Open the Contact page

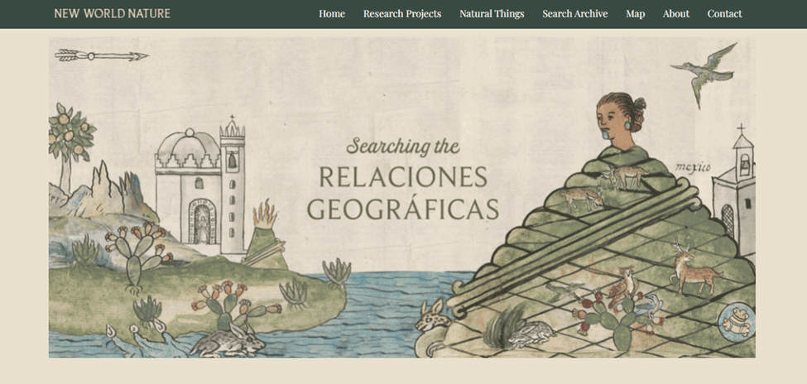tap(725, 14)
